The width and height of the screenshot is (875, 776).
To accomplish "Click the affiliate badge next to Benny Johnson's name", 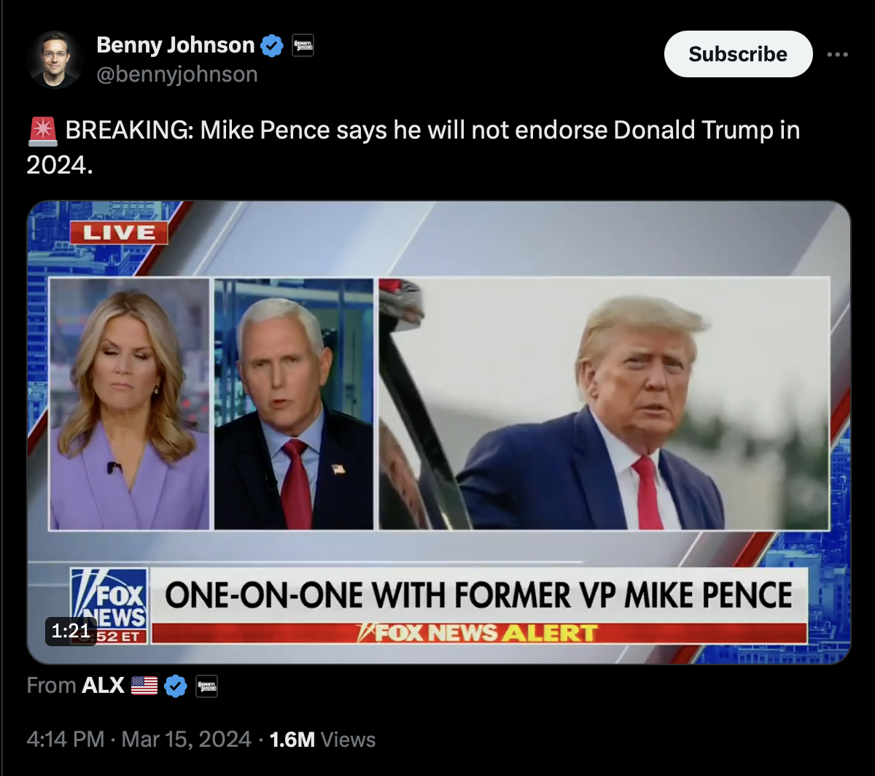I will [x=303, y=46].
